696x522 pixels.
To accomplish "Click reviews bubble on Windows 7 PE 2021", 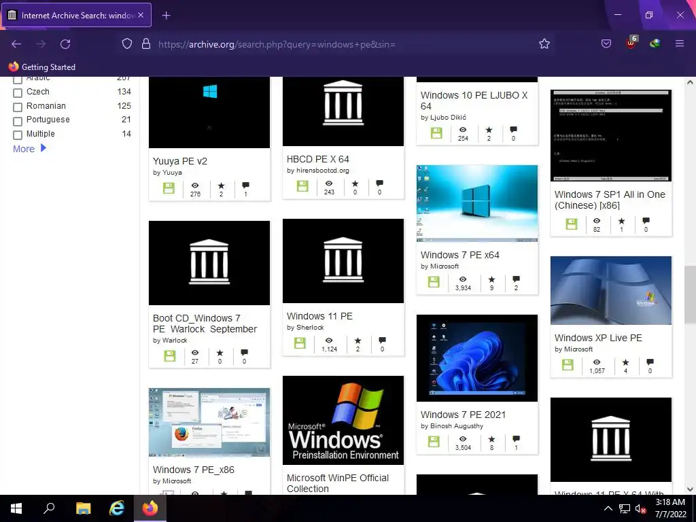I will point(516,439).
